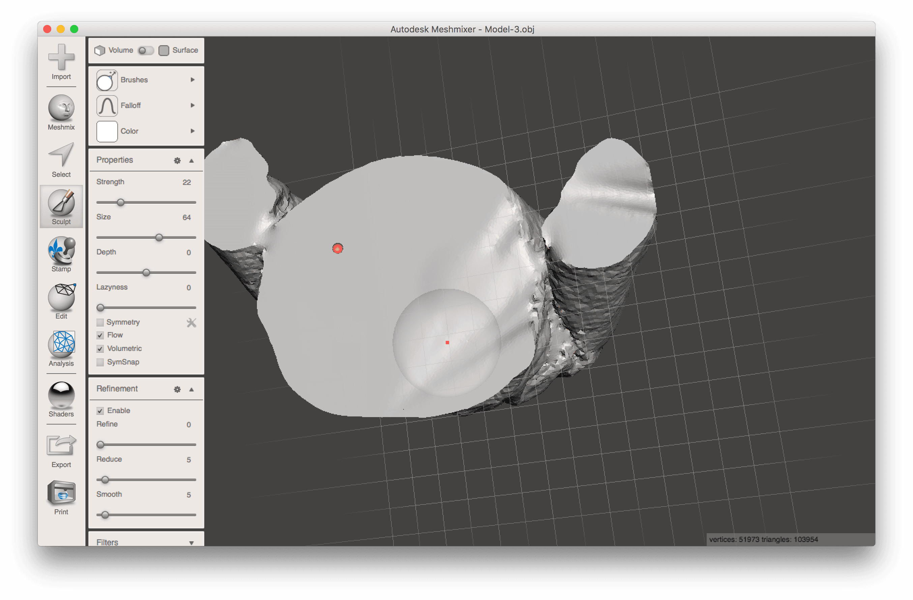Click the Smooth slider handle
Image resolution: width=913 pixels, height=600 pixels.
[105, 515]
